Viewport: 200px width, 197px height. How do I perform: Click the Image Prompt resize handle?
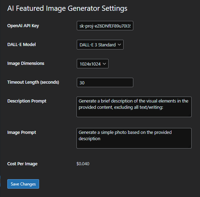pos(190,147)
